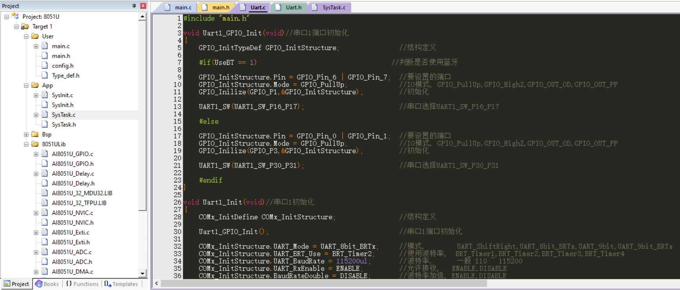Collapse the 8051ULib group
The width and height of the screenshot is (680, 290).
pyautogui.click(x=26, y=144)
